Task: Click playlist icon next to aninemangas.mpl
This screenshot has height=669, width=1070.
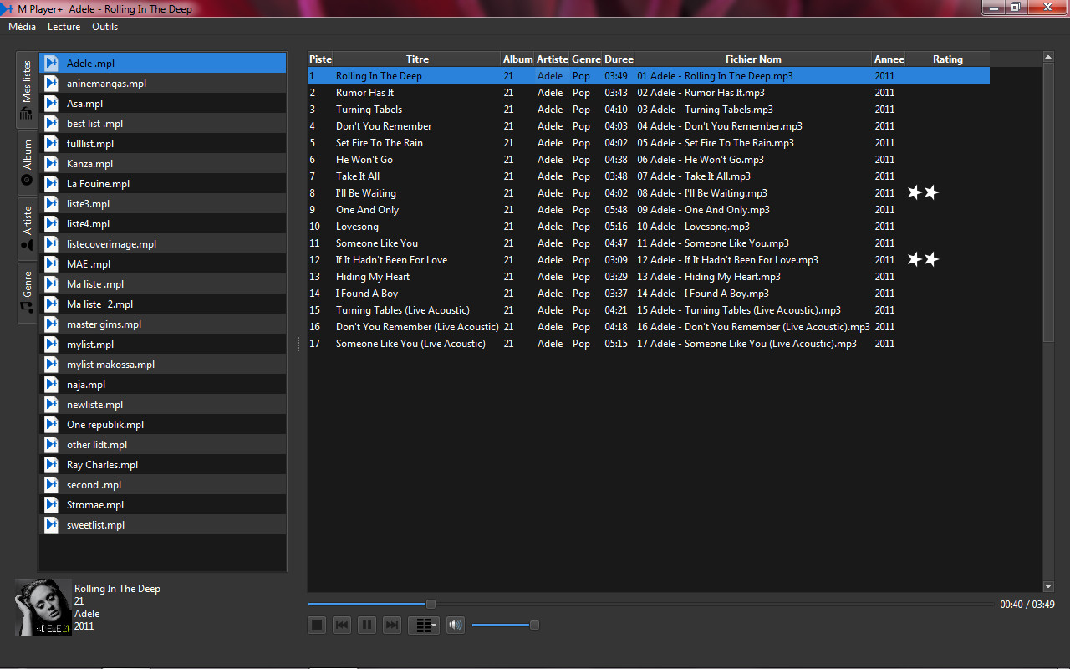Action: [51, 83]
